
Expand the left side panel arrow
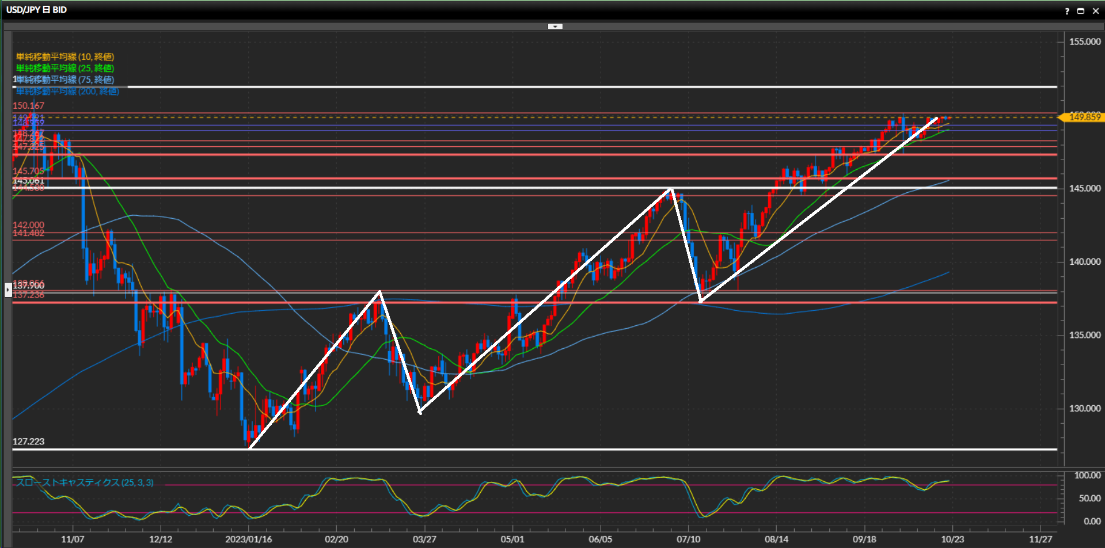coord(8,290)
